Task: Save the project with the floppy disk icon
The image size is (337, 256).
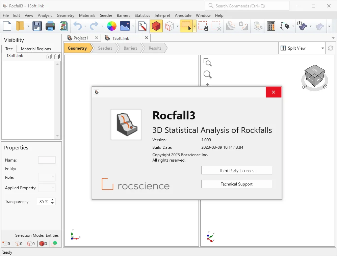Action: tap(37, 26)
